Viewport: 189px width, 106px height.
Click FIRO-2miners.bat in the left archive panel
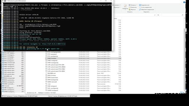pos(9,63)
